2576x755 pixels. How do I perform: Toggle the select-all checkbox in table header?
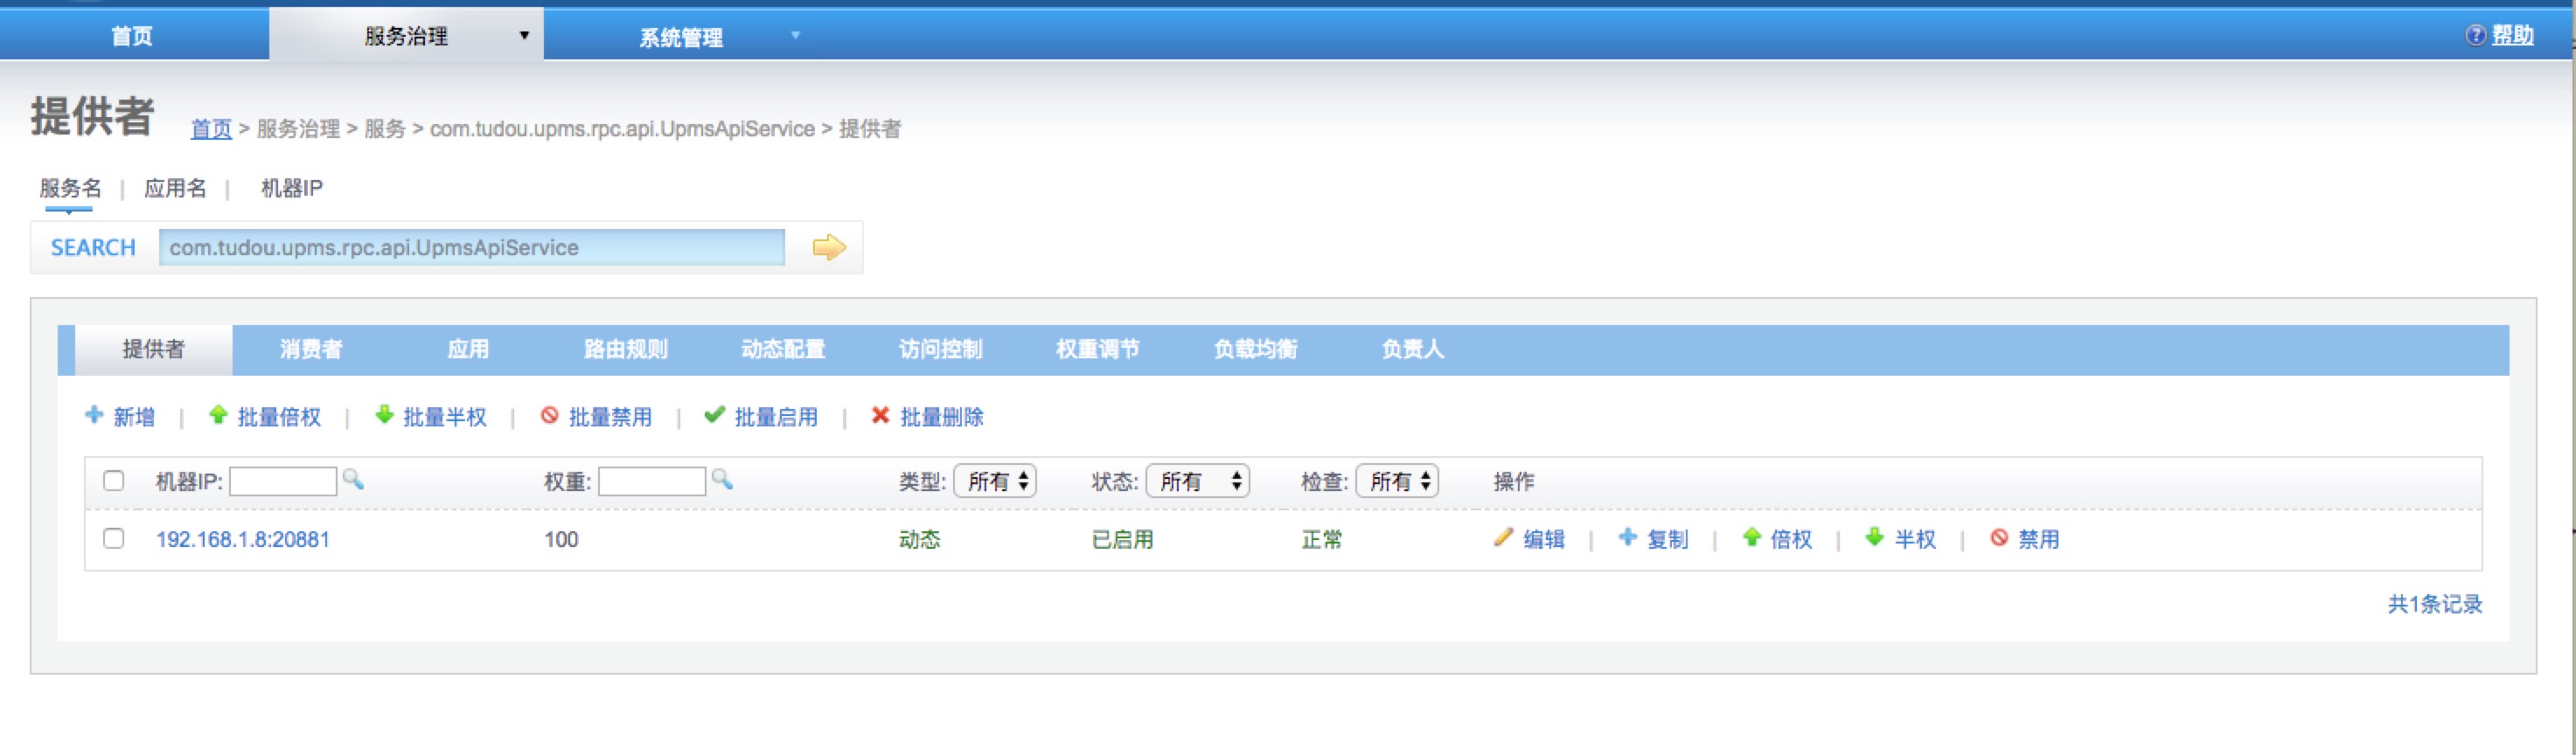point(114,481)
